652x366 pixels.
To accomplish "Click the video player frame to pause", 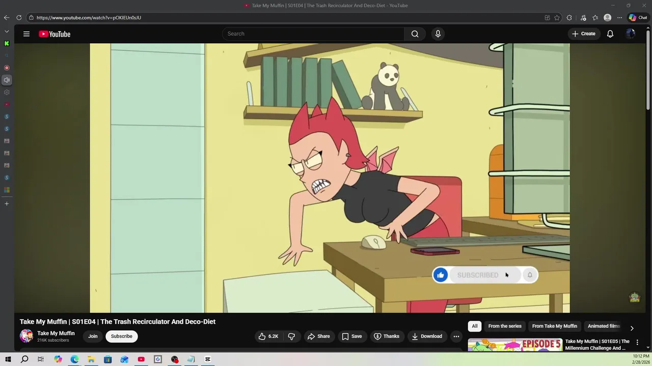I will (x=330, y=178).
